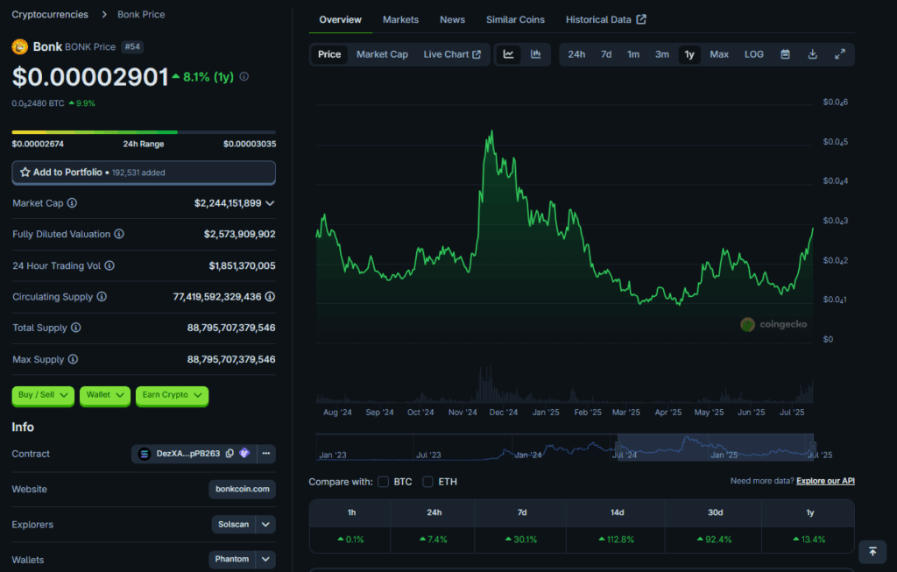Select the 24h chart range
This screenshot has width=897, height=572.
[x=576, y=54]
